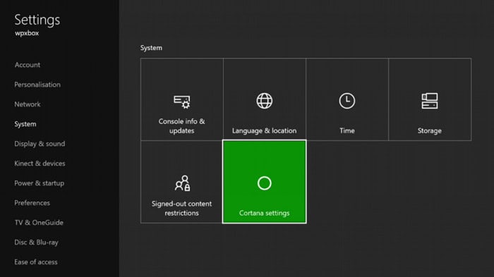Select System in the sidebar
The height and width of the screenshot is (277, 494).
[x=25, y=124]
